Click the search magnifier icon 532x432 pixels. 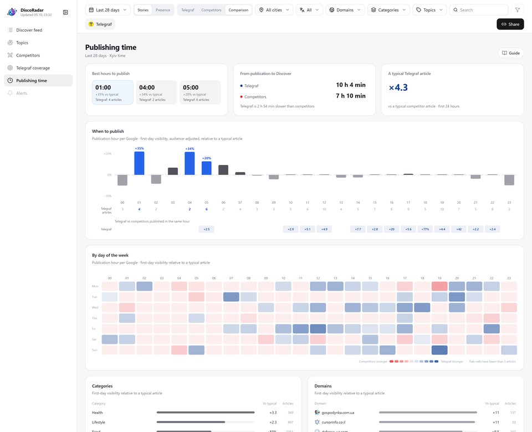tap(456, 10)
